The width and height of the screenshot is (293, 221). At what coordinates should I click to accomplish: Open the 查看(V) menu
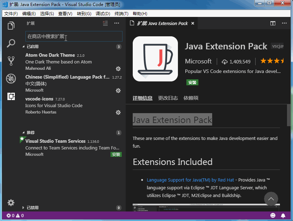[65, 14]
